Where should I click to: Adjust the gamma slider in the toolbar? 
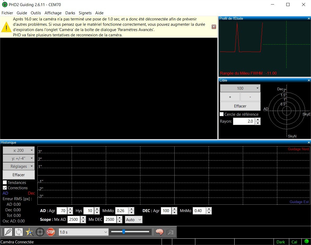(130, 231)
